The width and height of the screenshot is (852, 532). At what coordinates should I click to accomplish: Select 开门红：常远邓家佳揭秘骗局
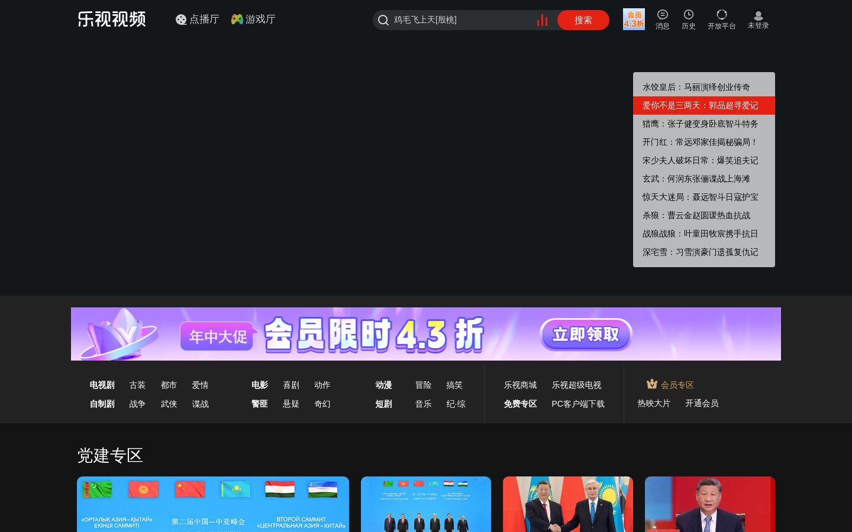704,142
